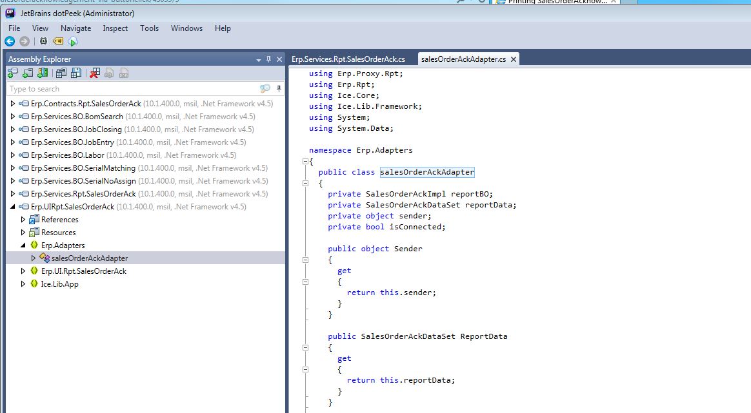751x413 pixels.
Task: Expand Erp.Services.BO.SerialMatching assembly node
Action: coord(12,168)
